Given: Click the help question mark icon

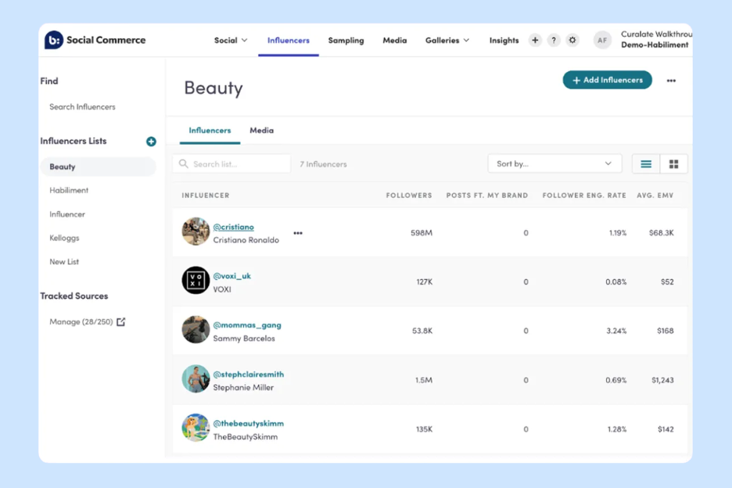Looking at the screenshot, I should (554, 40).
